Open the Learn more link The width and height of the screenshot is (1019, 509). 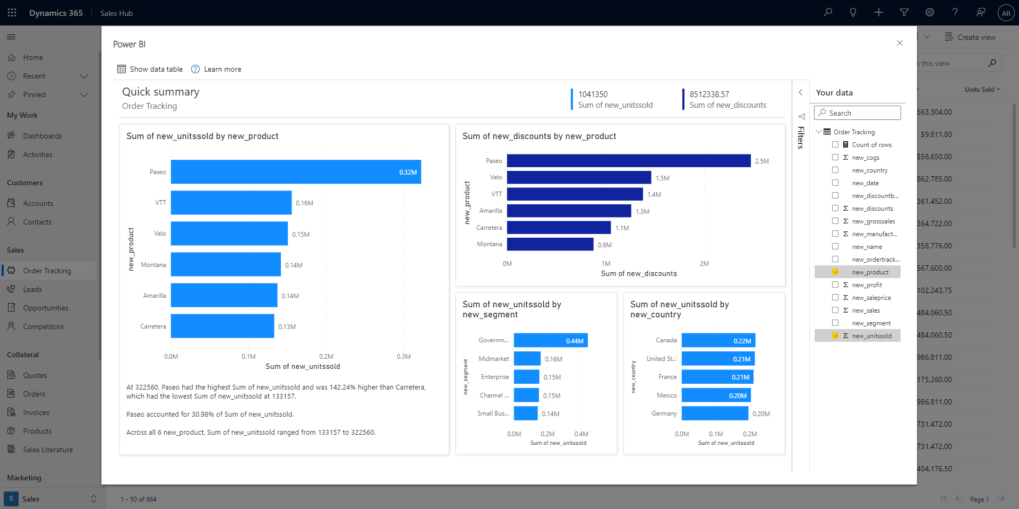[x=222, y=68]
